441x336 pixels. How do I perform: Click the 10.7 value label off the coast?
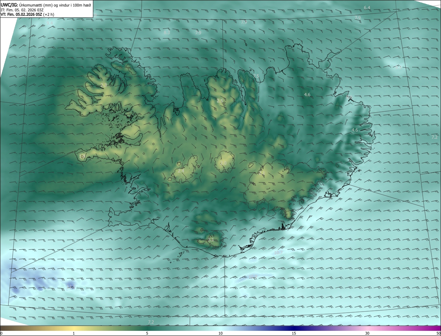point(278,253)
